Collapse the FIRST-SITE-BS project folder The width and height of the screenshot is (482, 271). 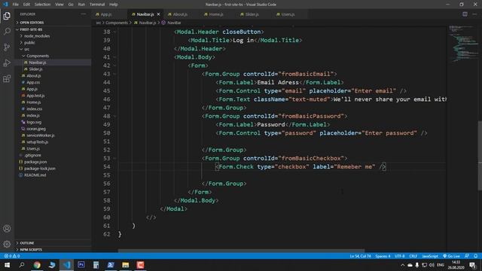coord(31,29)
